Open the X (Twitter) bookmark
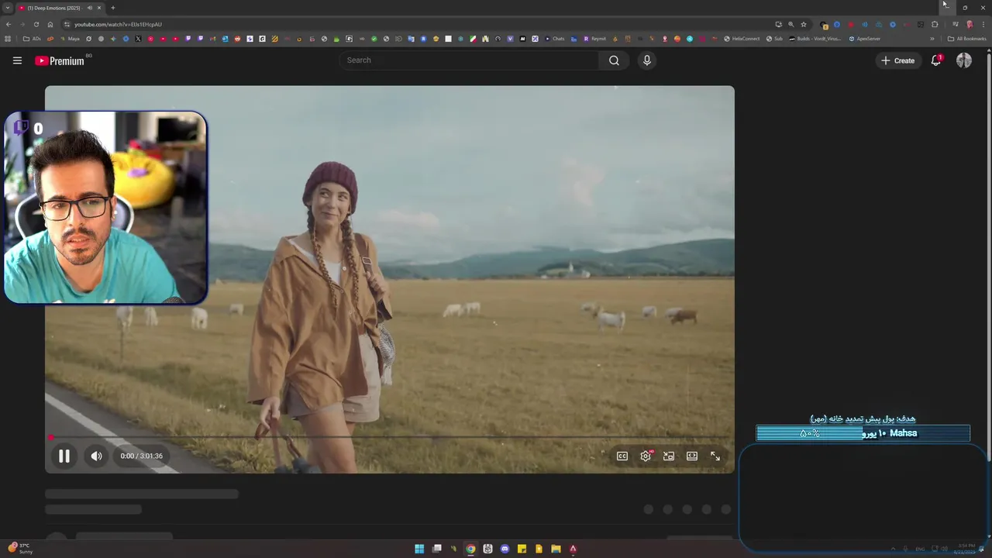The width and height of the screenshot is (992, 558). (138, 39)
